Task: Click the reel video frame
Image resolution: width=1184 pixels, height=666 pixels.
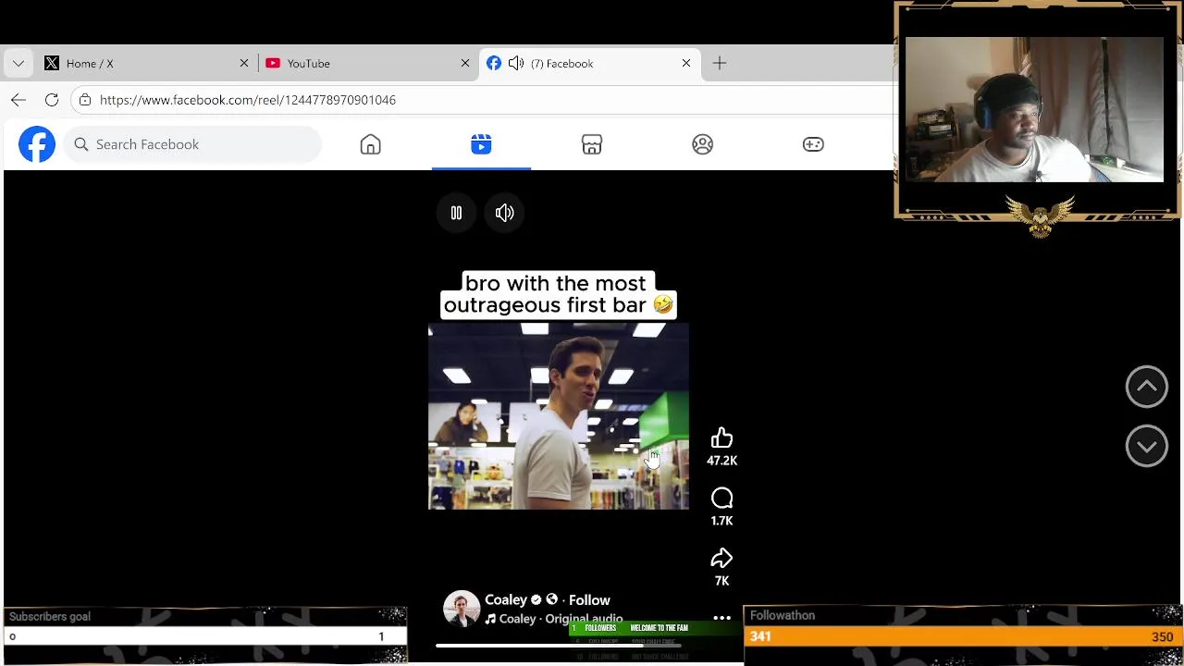Action: tap(559, 416)
